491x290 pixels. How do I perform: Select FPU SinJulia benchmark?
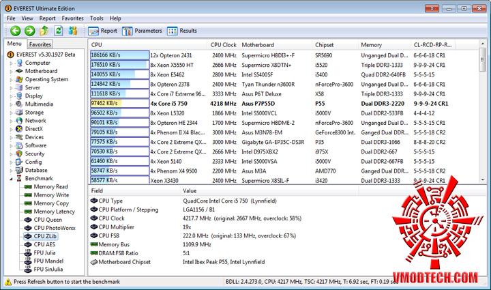point(48,269)
